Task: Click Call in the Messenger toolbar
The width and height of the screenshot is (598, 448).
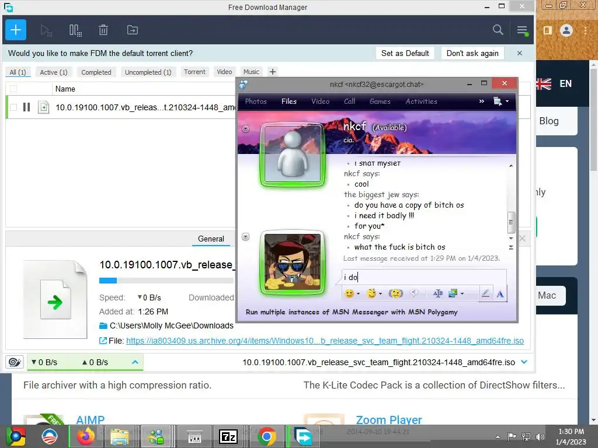Action: click(349, 101)
